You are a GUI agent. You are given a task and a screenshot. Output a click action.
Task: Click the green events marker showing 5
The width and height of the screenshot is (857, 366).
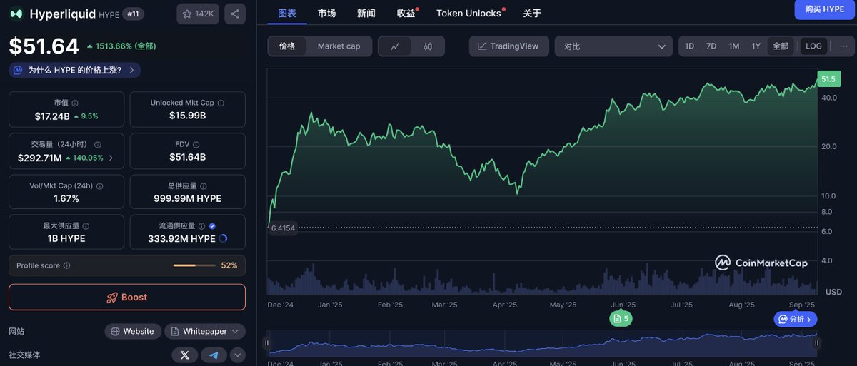[x=620, y=319]
